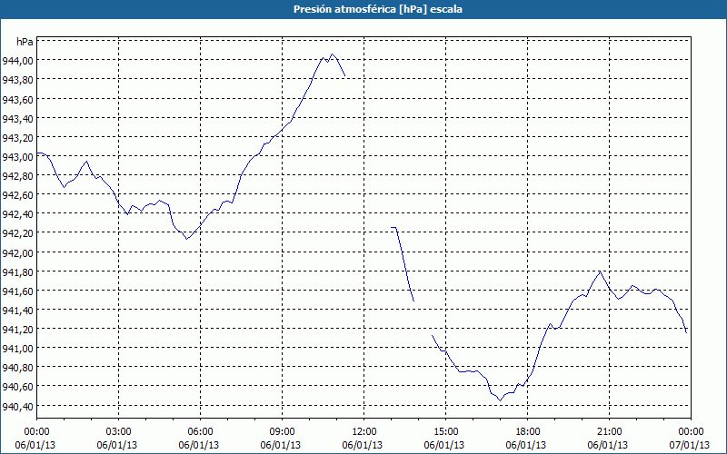This screenshot has width=727, height=454.
Task: Click the 940,80 pressure axis label
Action: coord(17,368)
